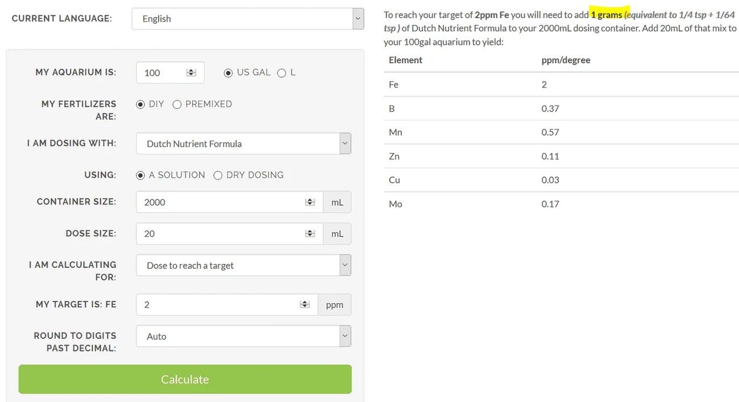Click the mL unit label beside dose size
The height and width of the screenshot is (402, 739).
tap(337, 233)
